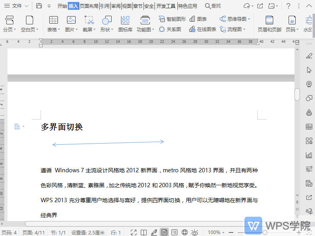Viewport: 315px width, 236px height.
Task: Click the selection arrow in right sidebar
Action: click(309, 70)
